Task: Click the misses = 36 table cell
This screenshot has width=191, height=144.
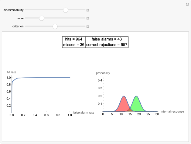Action: 74,45
